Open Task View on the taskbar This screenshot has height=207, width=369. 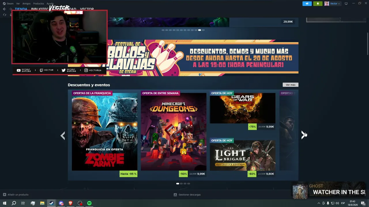coord(23,203)
